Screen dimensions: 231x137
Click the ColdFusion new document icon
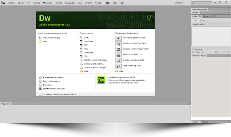pyautogui.click(x=81, y=41)
